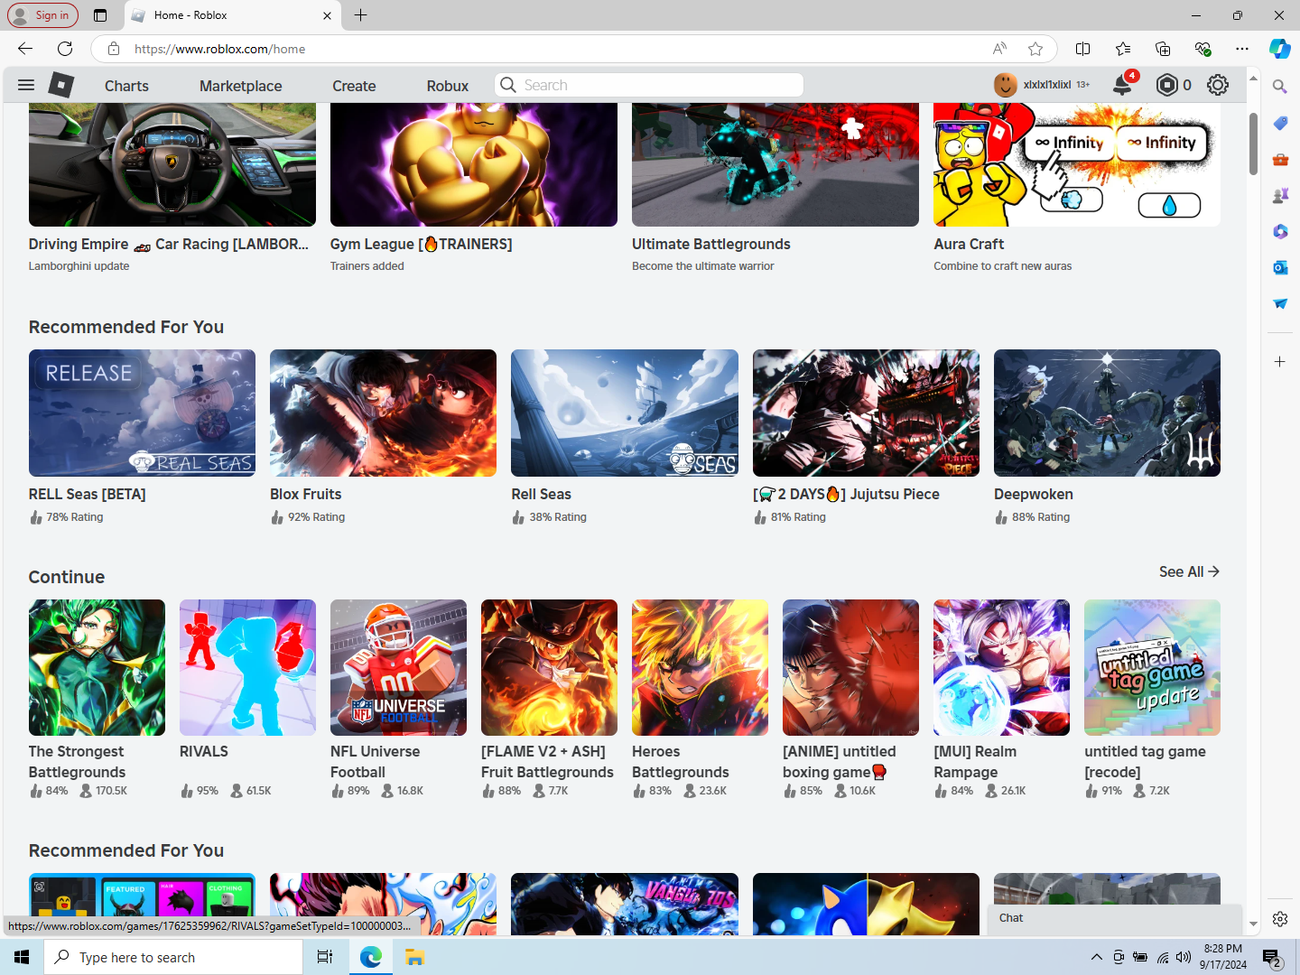The height and width of the screenshot is (975, 1300).
Task: Open untitled tag game [recode] thumbnail
Action: (1152, 667)
